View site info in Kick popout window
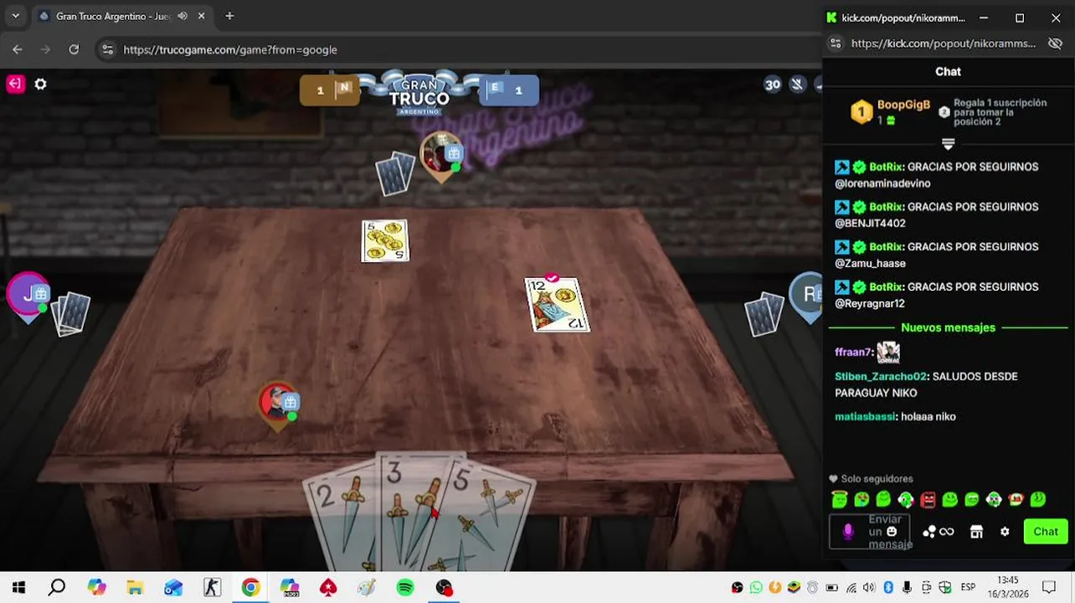The height and width of the screenshot is (603, 1075). [x=835, y=44]
